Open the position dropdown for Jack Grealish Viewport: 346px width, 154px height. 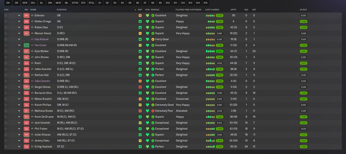click(19, 123)
